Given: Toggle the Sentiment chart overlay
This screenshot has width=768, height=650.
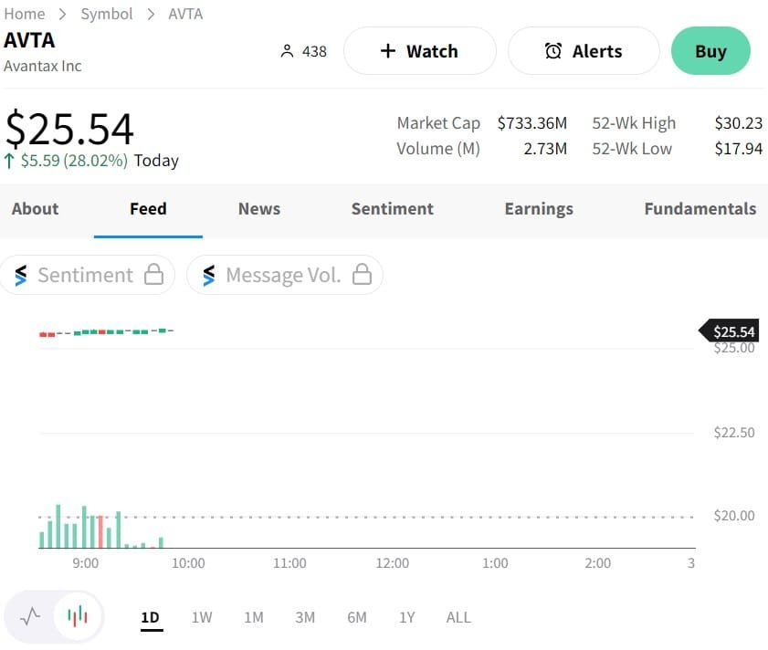Looking at the screenshot, I should click(86, 275).
